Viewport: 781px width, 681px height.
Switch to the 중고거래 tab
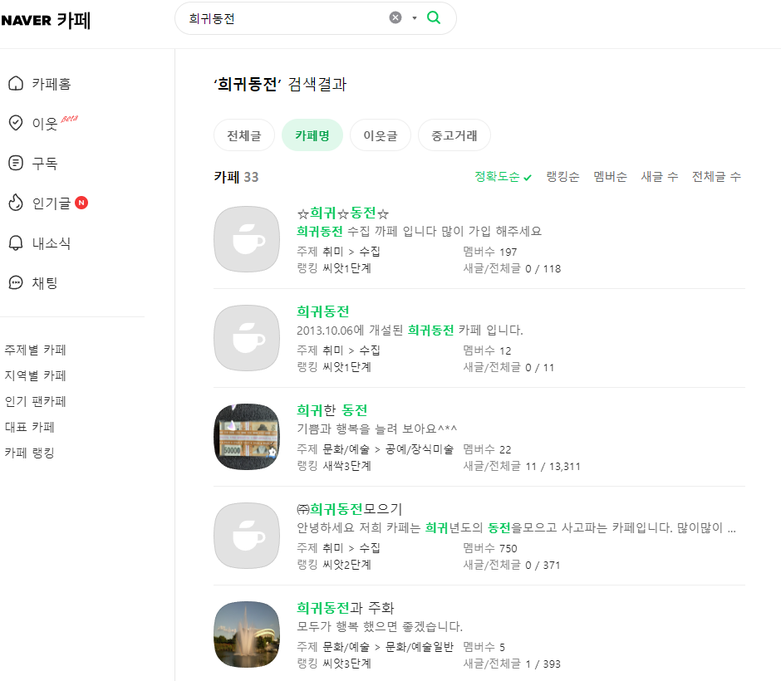pyautogui.click(x=452, y=135)
